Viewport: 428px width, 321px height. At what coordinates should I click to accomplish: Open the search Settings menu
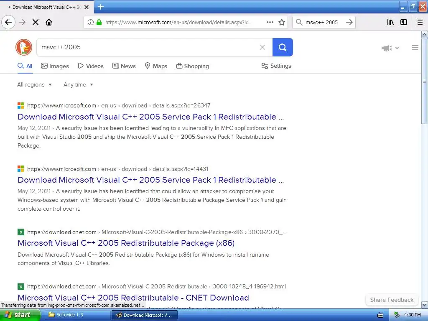tap(276, 66)
